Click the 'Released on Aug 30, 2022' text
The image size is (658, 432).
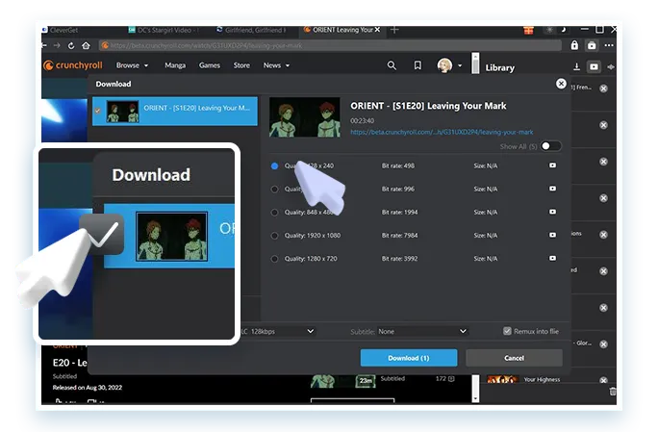[88, 387]
